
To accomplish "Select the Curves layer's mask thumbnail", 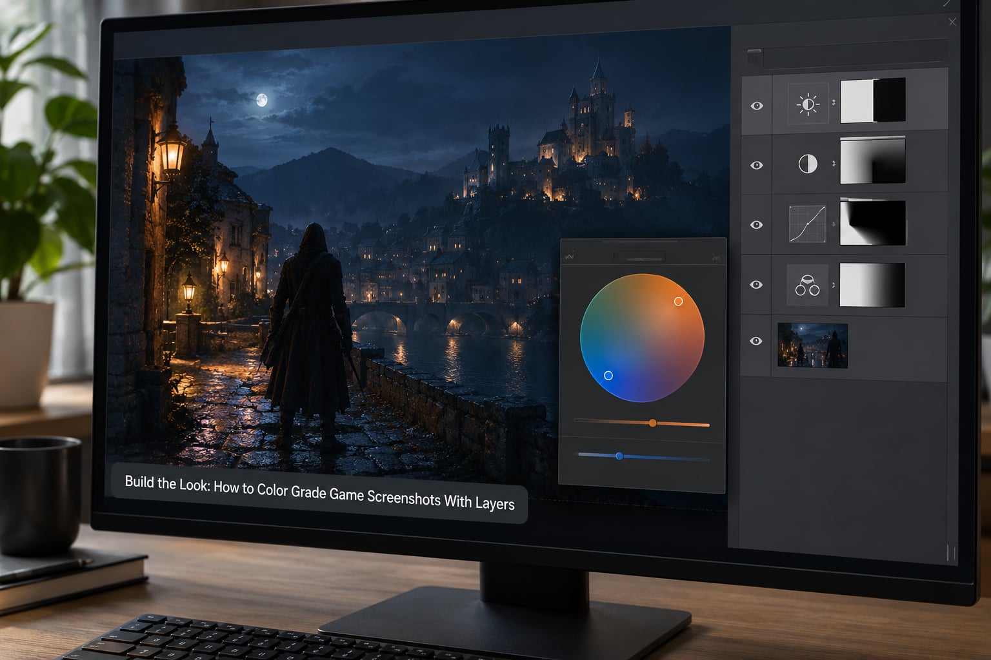I will click(873, 223).
